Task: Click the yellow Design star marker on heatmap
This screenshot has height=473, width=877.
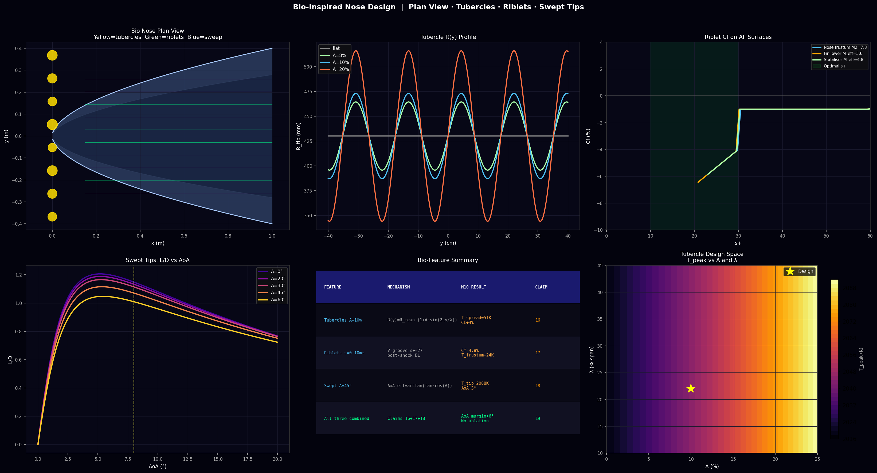Action: pos(690,388)
